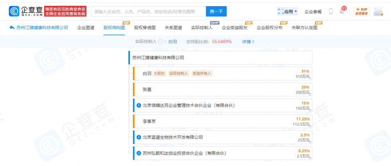Viewport: 391px width, 166px height.
Task: Click the 510万元 amount
Action: click(302, 77)
